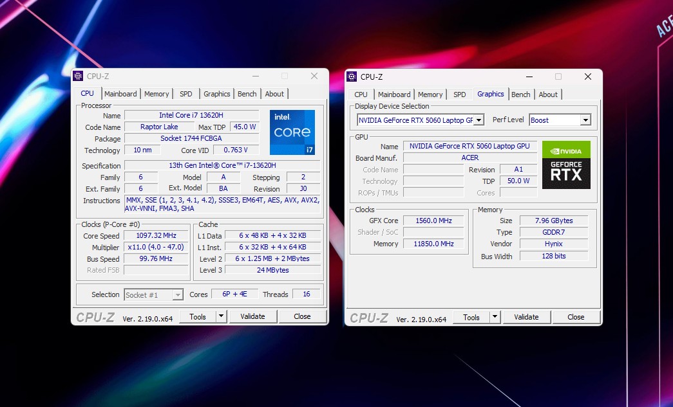Image resolution: width=673 pixels, height=407 pixels.
Task: Click the Core VID value '0.763 V'
Action: tap(236, 150)
